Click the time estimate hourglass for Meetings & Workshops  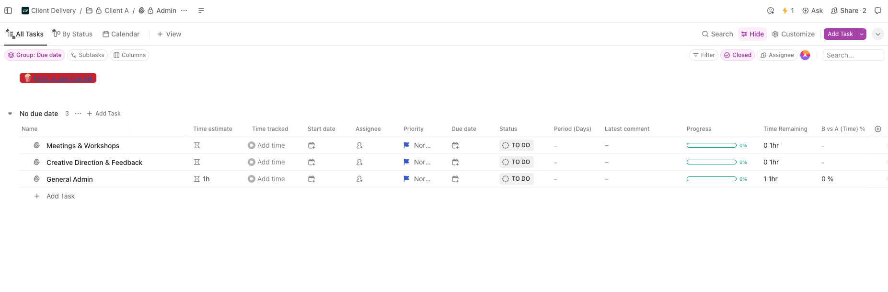pos(197,145)
